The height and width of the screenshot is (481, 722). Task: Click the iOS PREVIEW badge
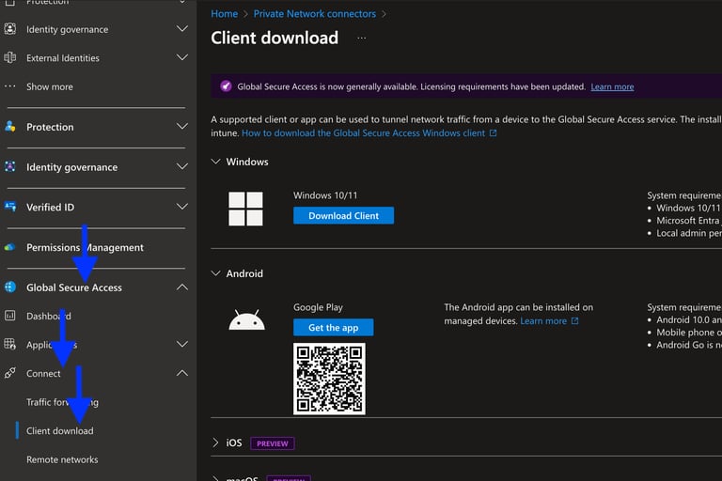coord(272,443)
